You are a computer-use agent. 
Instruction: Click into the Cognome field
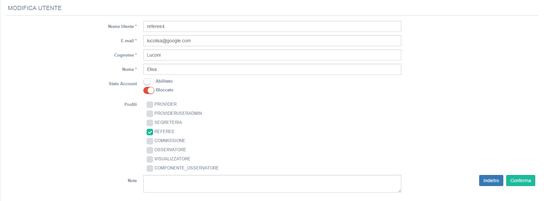(x=272, y=55)
